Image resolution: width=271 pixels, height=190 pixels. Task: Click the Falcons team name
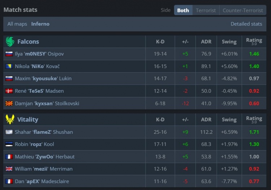28,42
